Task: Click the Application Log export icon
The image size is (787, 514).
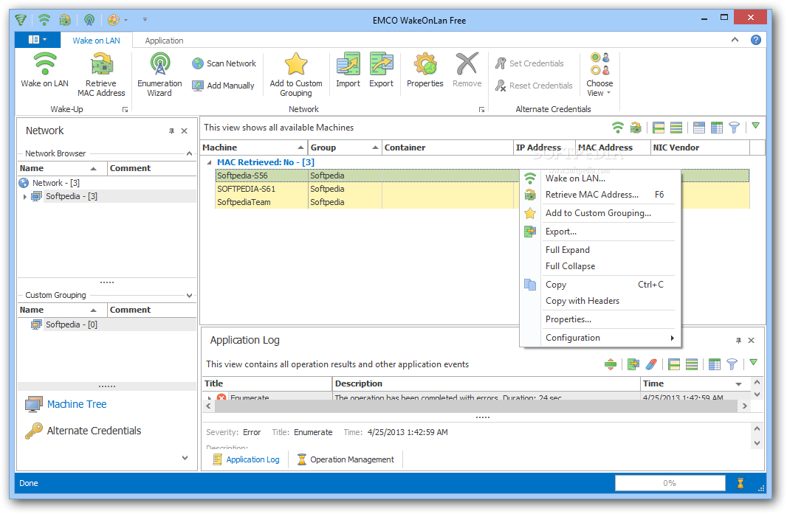Action: point(633,364)
